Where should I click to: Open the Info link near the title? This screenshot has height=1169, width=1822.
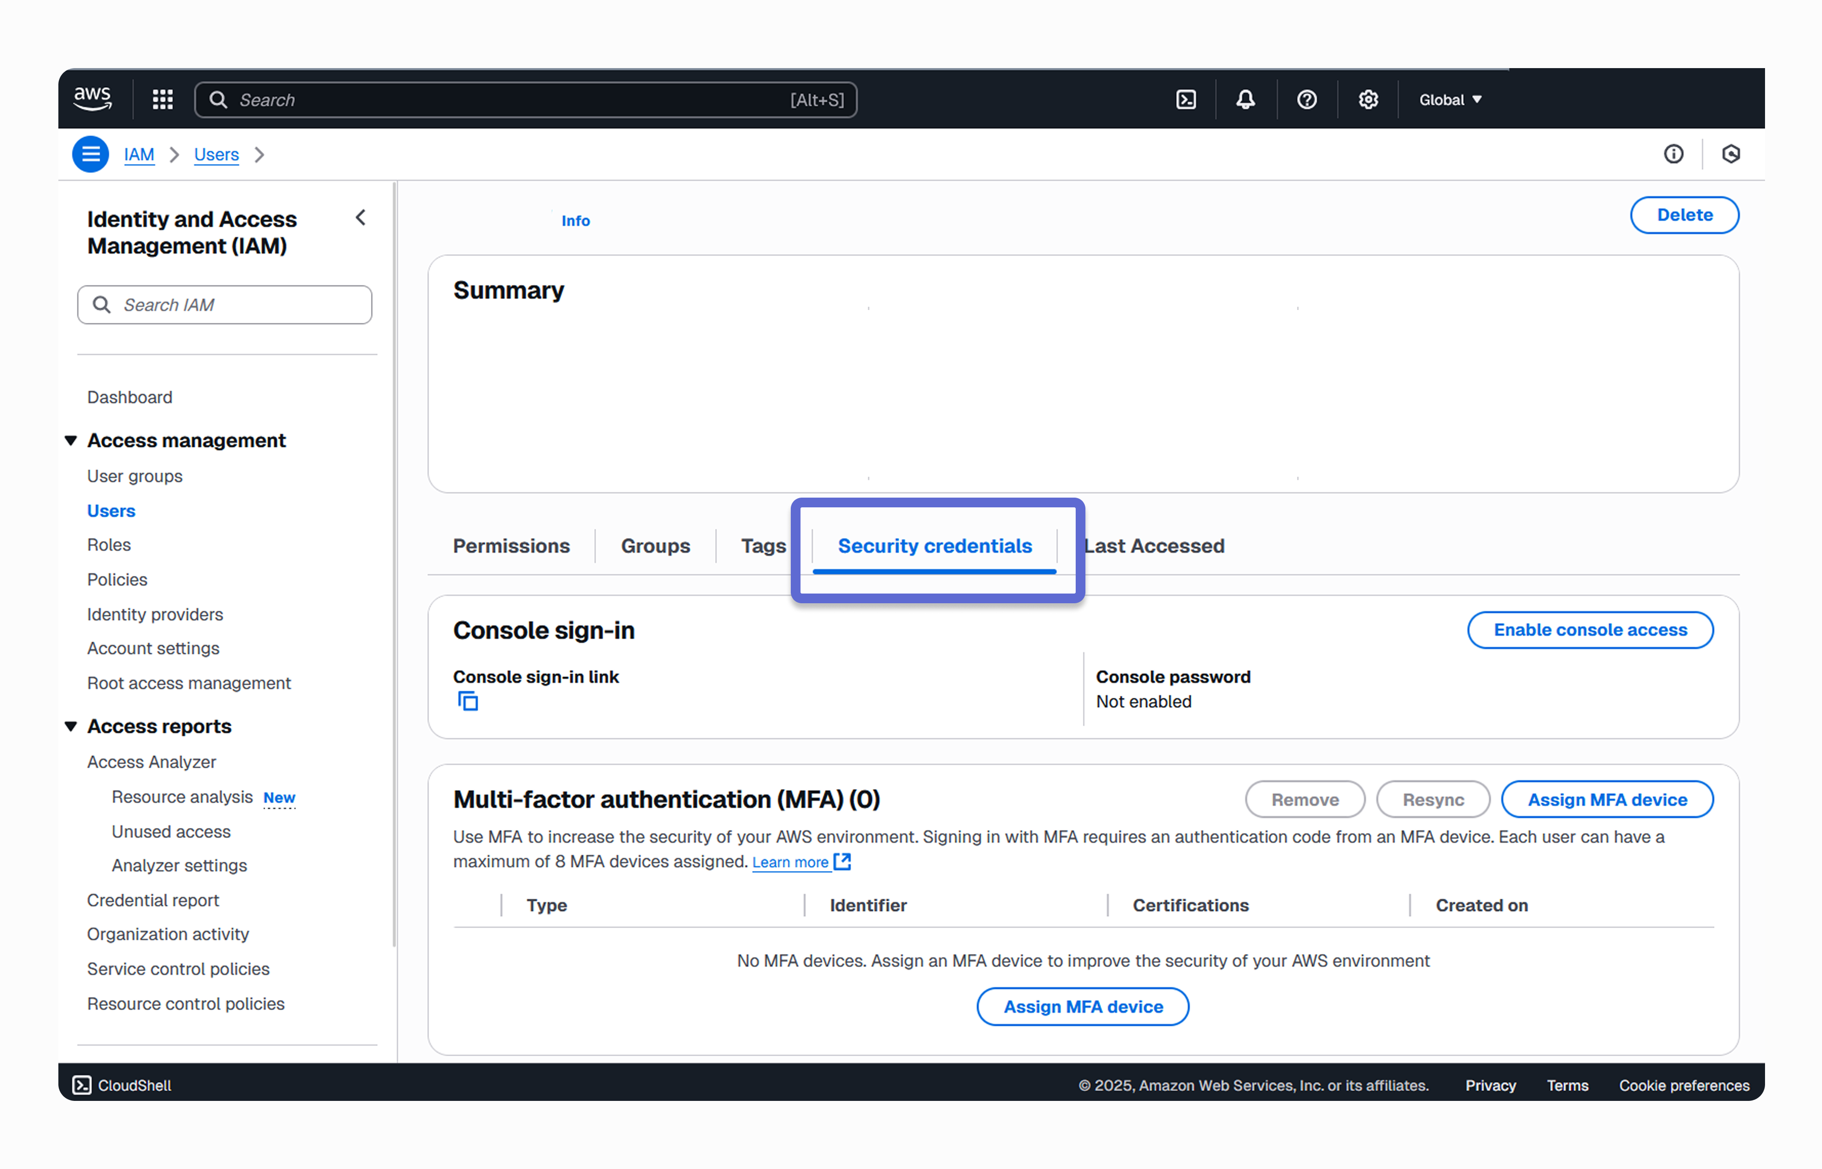tap(575, 221)
